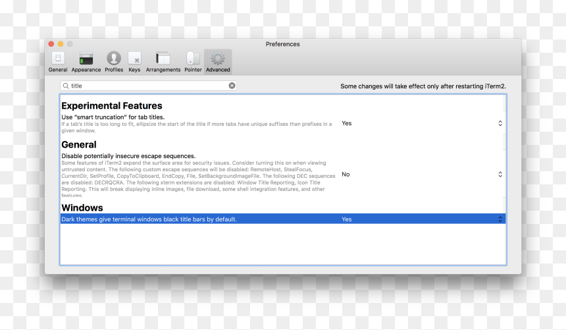Click the 'Preferences' window title

282,44
